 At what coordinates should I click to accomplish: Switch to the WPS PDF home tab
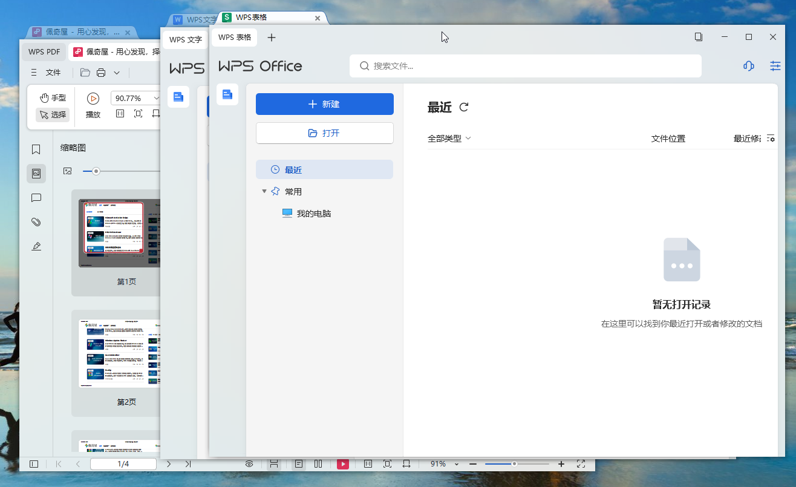44,52
